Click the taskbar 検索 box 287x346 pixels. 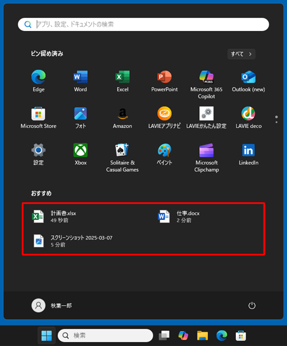(106, 336)
